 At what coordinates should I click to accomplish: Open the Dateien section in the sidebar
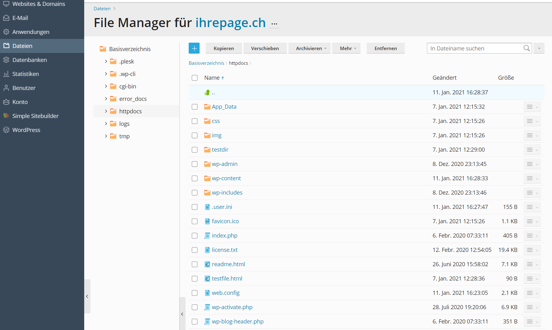[x=22, y=46]
